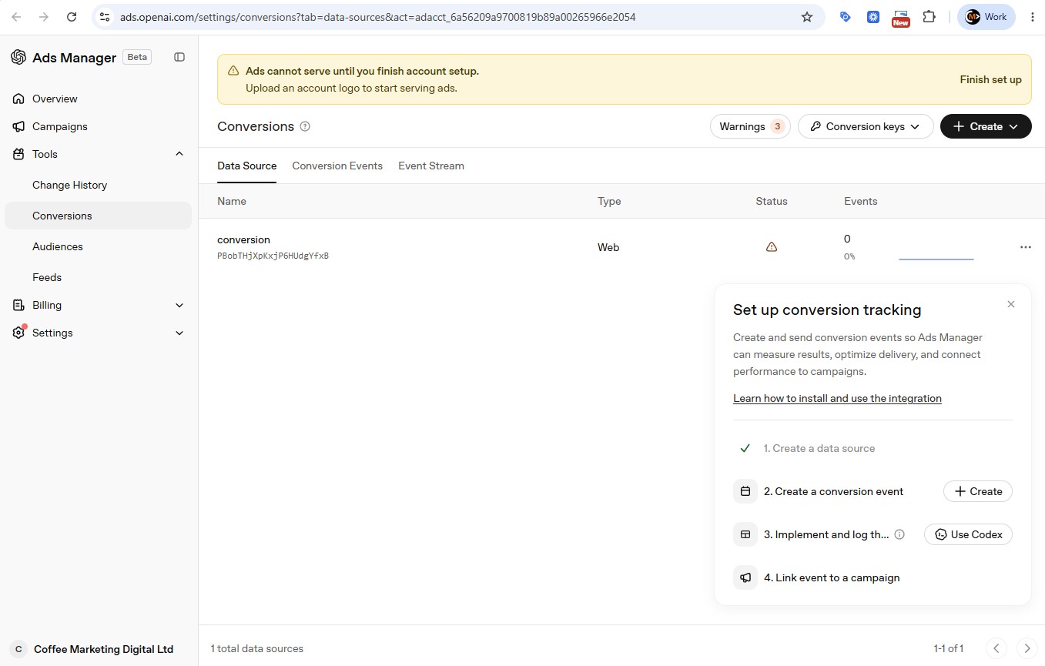Click the Finish set up link
Screen dimensions: 1045x666
click(x=990, y=79)
